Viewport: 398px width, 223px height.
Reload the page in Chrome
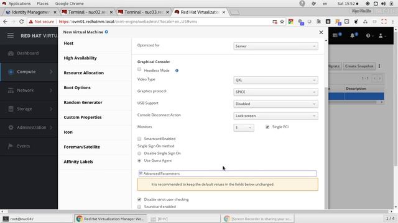(22, 22)
